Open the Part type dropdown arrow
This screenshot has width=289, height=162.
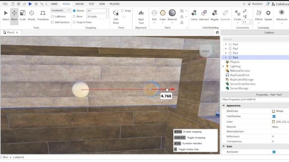pyautogui.click(x=154, y=23)
